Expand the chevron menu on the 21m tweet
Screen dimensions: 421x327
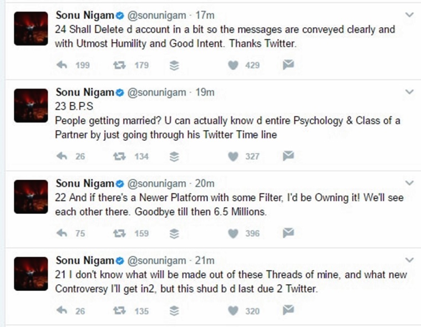coord(409,260)
